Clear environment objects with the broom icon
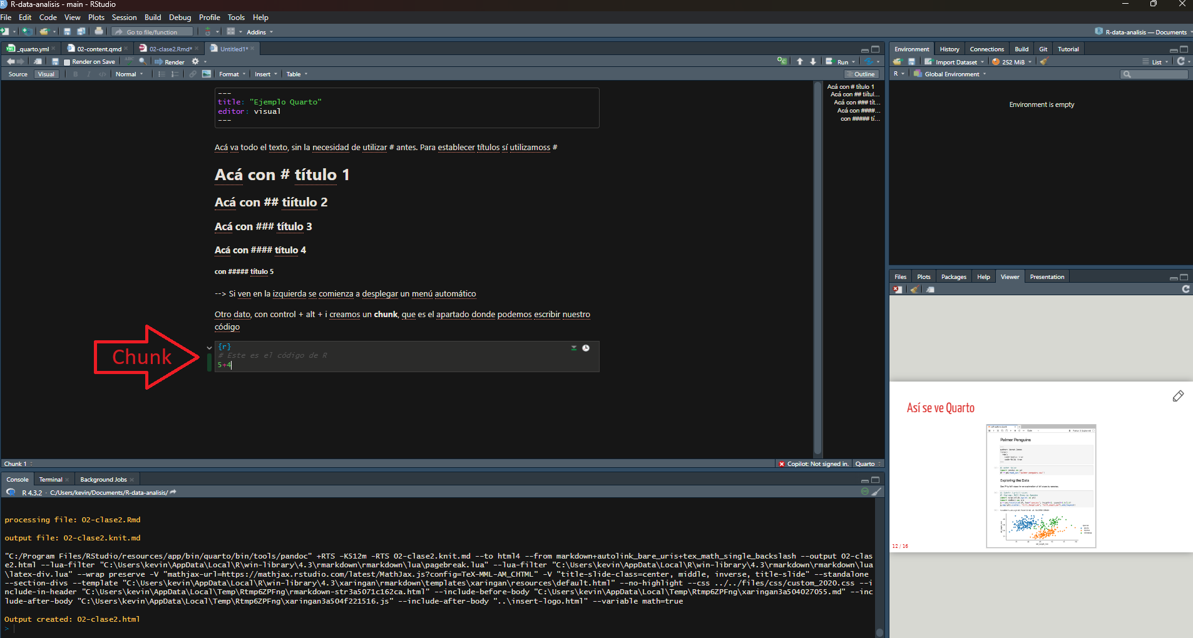The image size is (1193, 638). [x=1043, y=62]
